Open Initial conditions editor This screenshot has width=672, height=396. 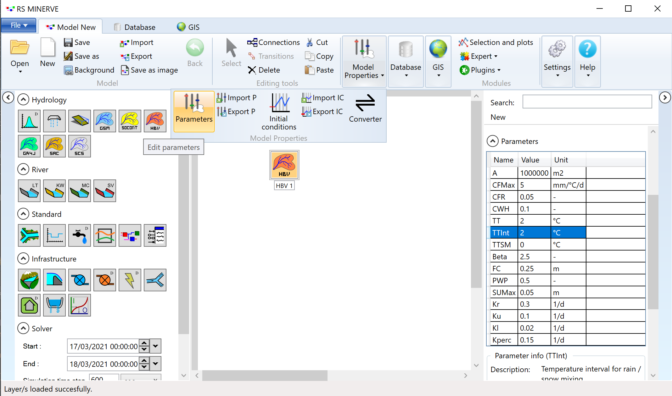(x=279, y=111)
